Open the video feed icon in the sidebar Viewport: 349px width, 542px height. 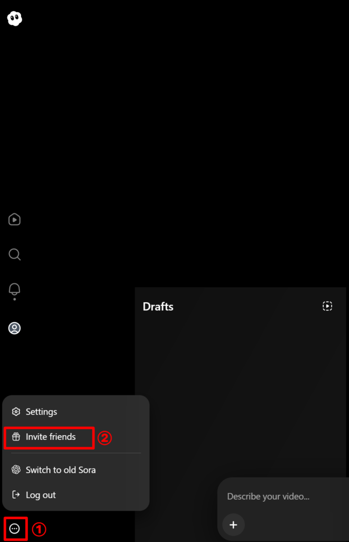click(x=14, y=220)
